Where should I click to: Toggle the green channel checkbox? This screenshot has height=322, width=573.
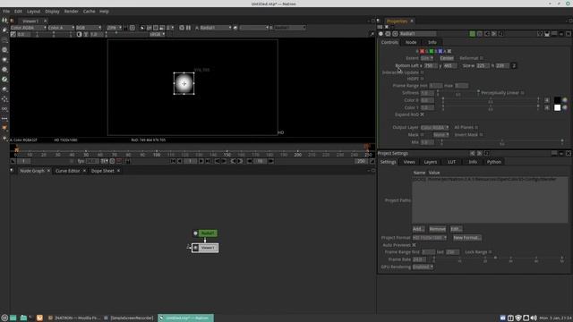(x=432, y=52)
